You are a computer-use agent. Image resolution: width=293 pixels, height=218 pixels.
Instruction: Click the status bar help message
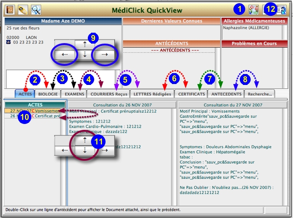tap(93, 210)
